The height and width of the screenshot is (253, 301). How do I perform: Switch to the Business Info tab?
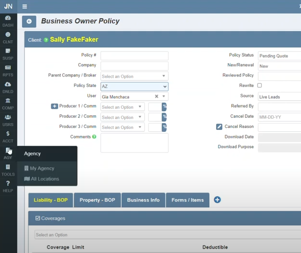pyautogui.click(x=143, y=200)
